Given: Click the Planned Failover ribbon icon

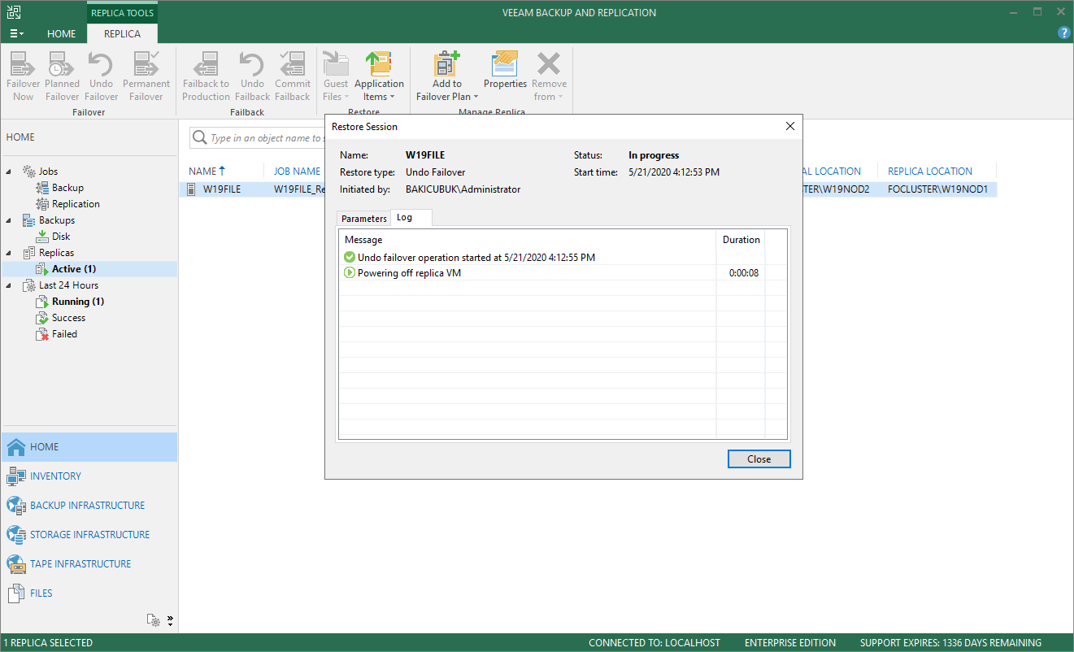Looking at the screenshot, I should click(x=63, y=76).
